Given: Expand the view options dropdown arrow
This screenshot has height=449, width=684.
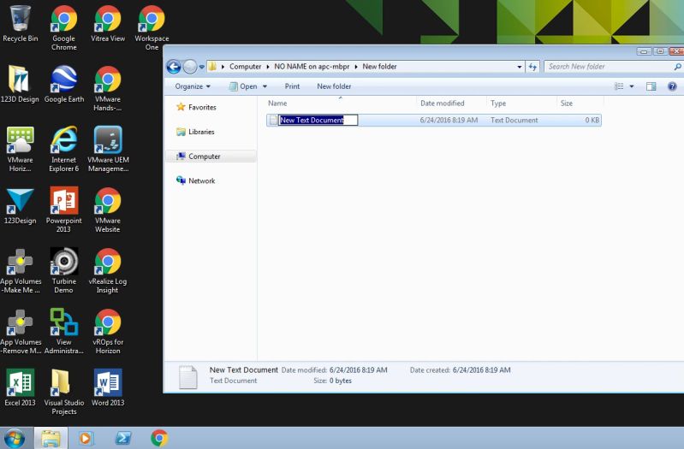Looking at the screenshot, I should pos(631,86).
